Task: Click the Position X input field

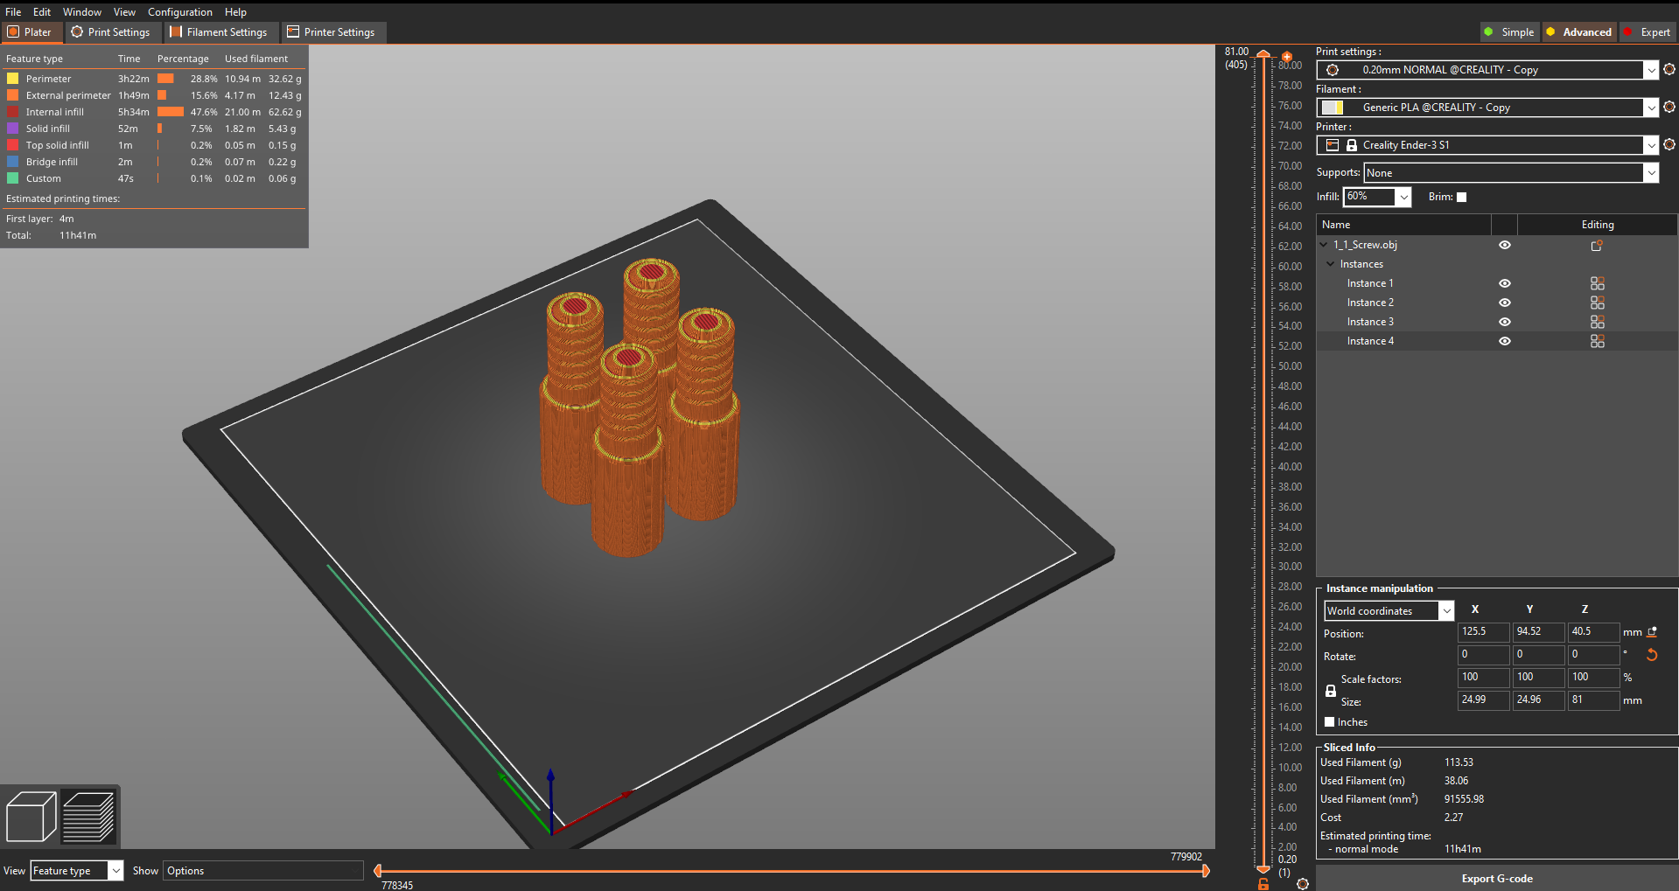Action: (x=1483, y=631)
